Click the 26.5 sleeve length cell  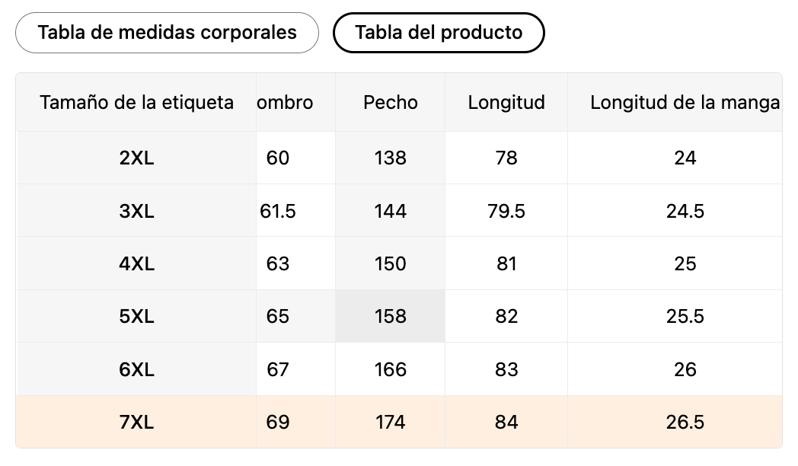coord(685,423)
